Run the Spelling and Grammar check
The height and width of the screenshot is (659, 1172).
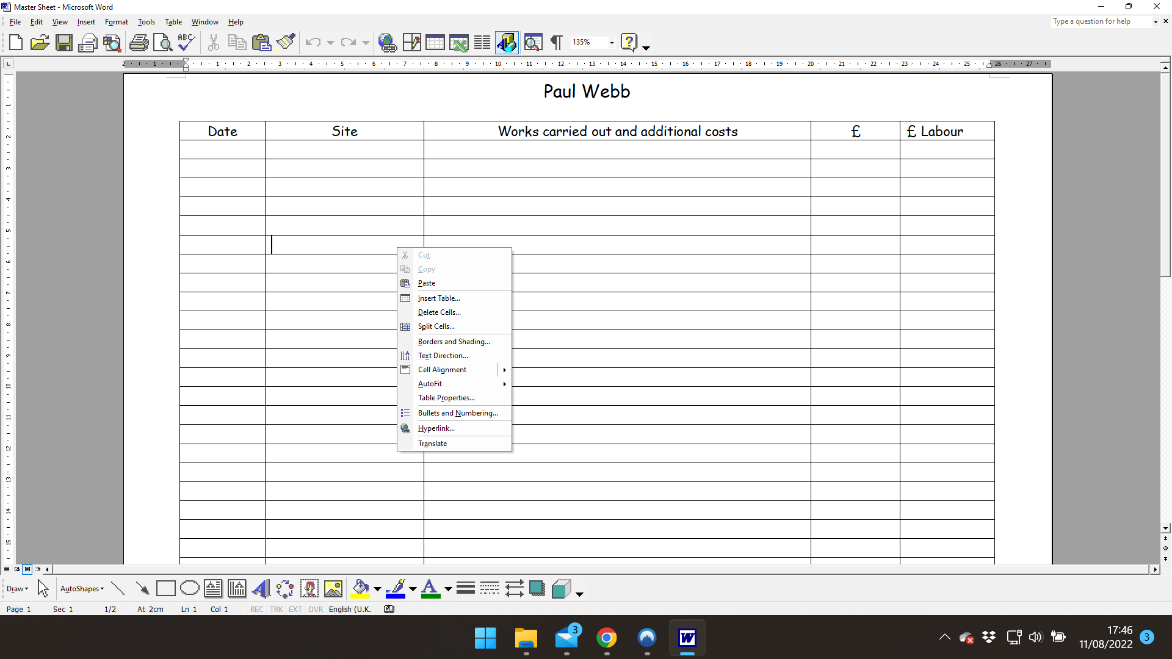[x=186, y=43]
